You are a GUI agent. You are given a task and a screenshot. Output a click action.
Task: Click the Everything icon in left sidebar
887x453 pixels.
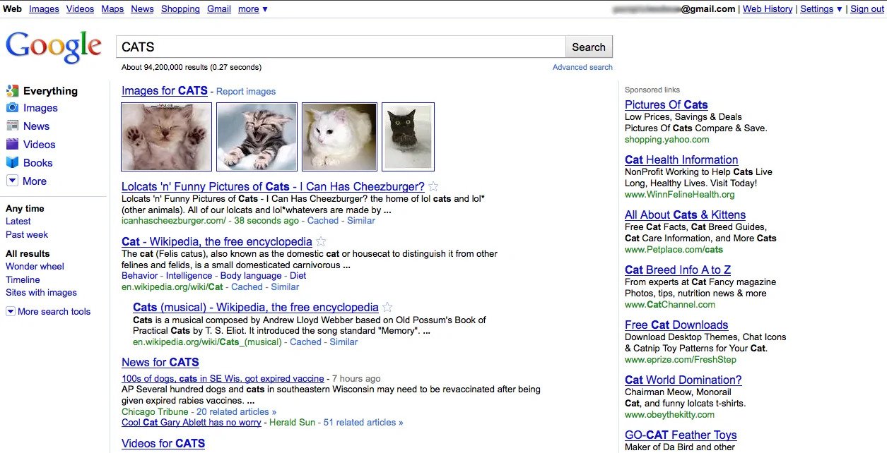click(x=12, y=91)
